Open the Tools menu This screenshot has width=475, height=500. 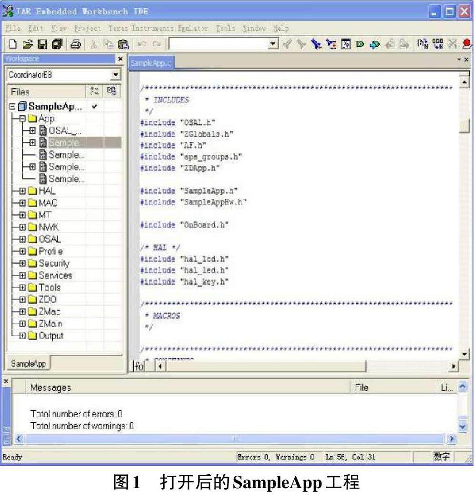[x=225, y=29]
